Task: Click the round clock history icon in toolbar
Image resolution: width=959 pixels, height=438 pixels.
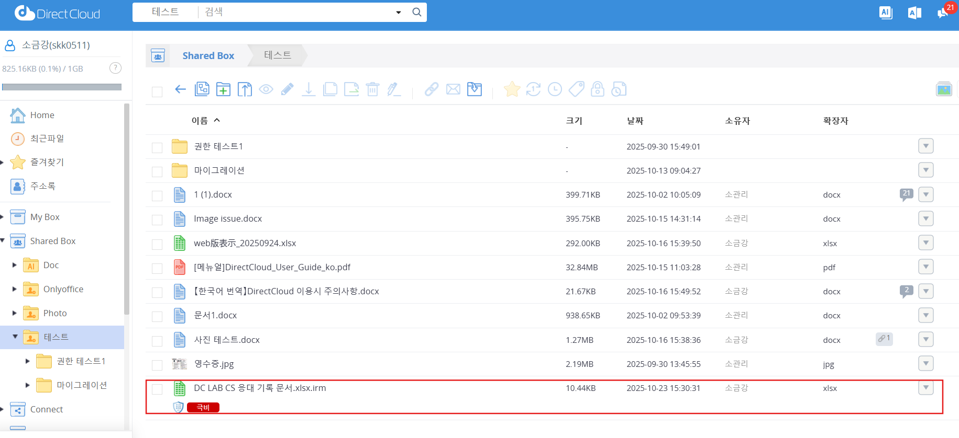Action: pyautogui.click(x=555, y=89)
